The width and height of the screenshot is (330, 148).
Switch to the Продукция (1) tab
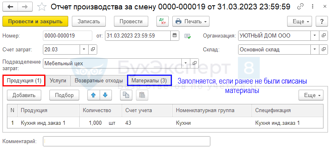coord(24,80)
